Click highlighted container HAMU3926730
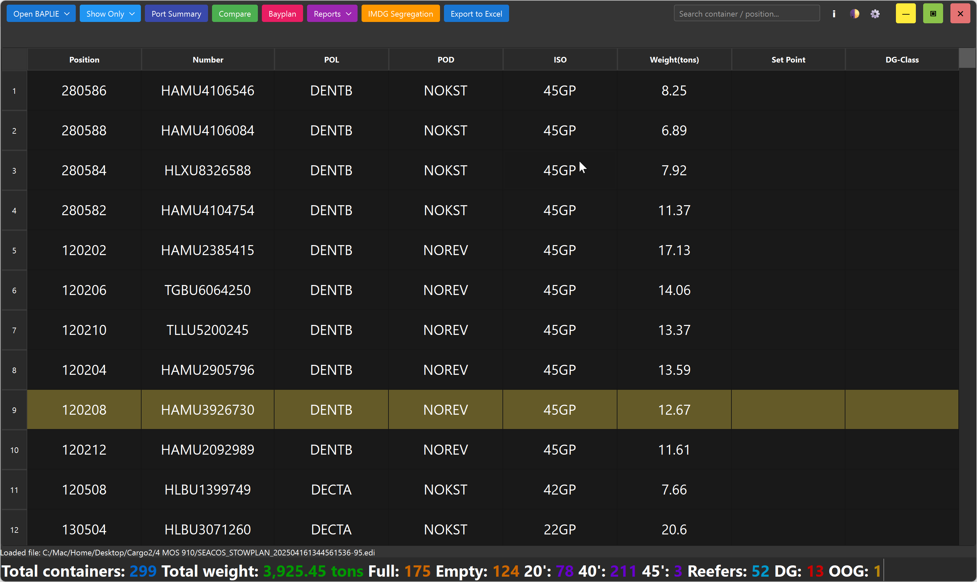The height and width of the screenshot is (582, 977). point(208,410)
